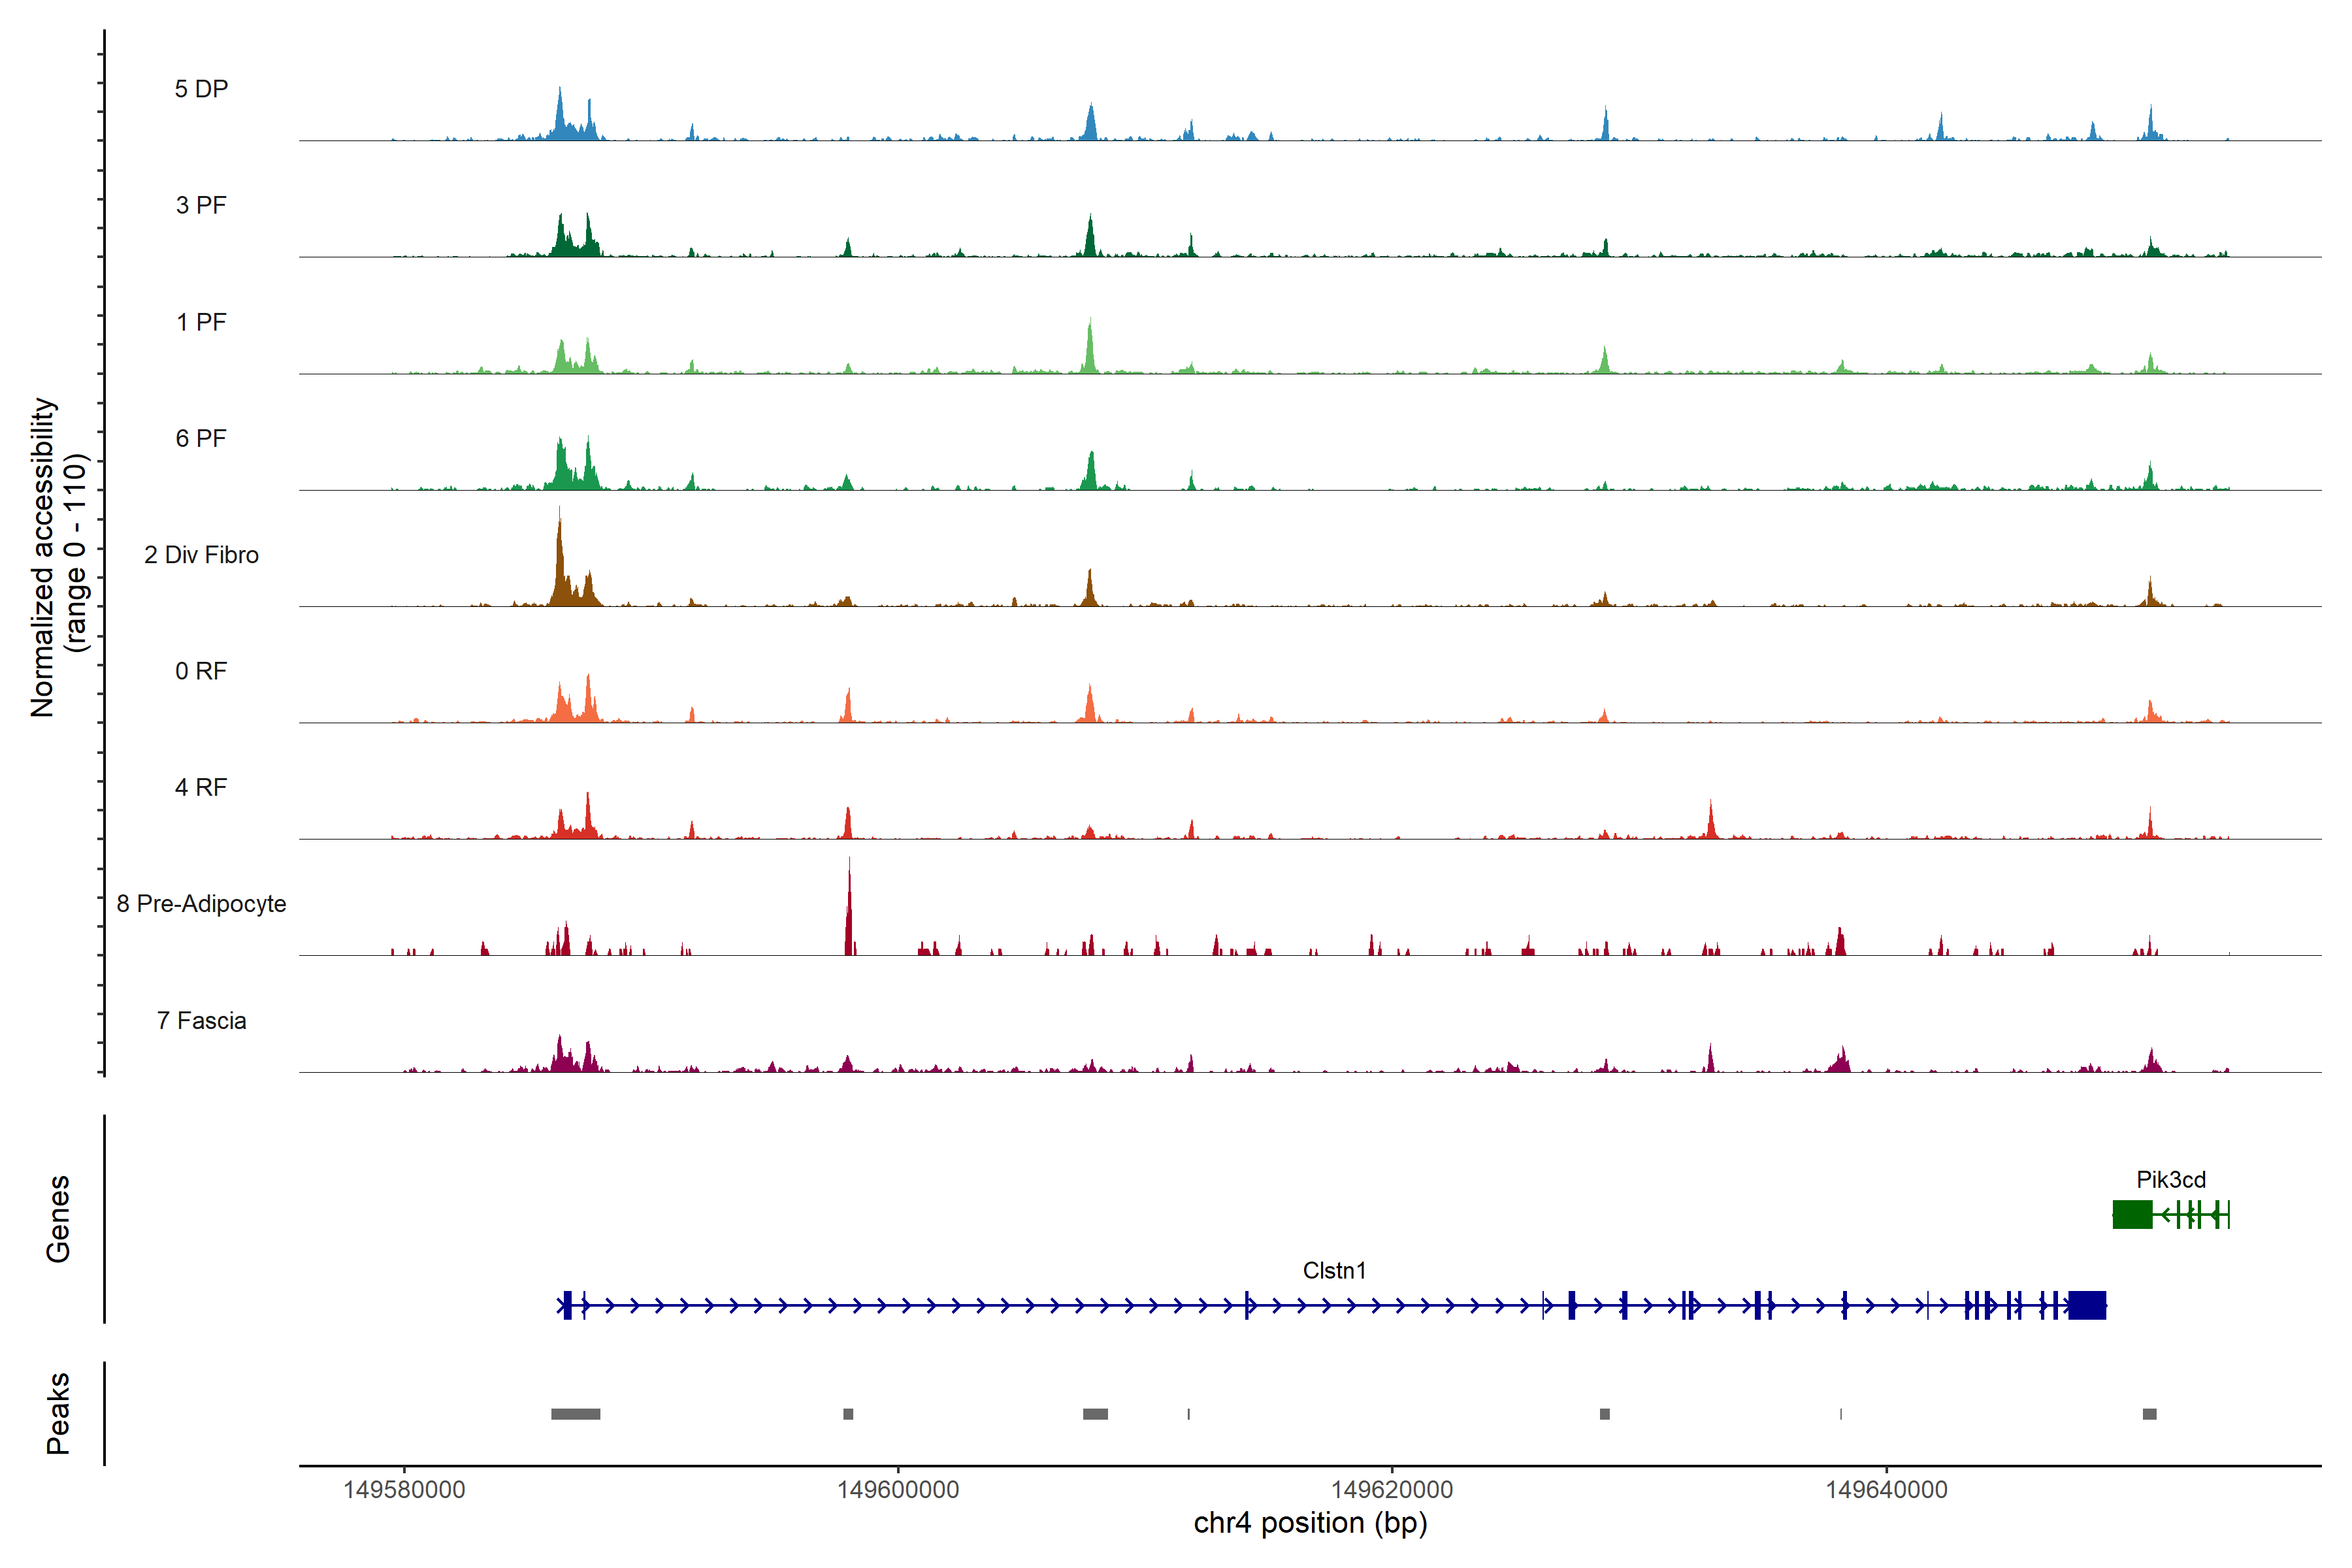Click the Peaks panel label

pyautogui.click(x=58, y=1413)
